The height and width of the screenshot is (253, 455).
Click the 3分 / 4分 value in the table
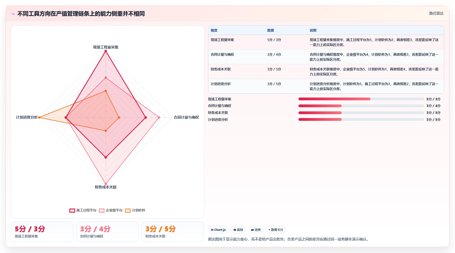(x=274, y=55)
